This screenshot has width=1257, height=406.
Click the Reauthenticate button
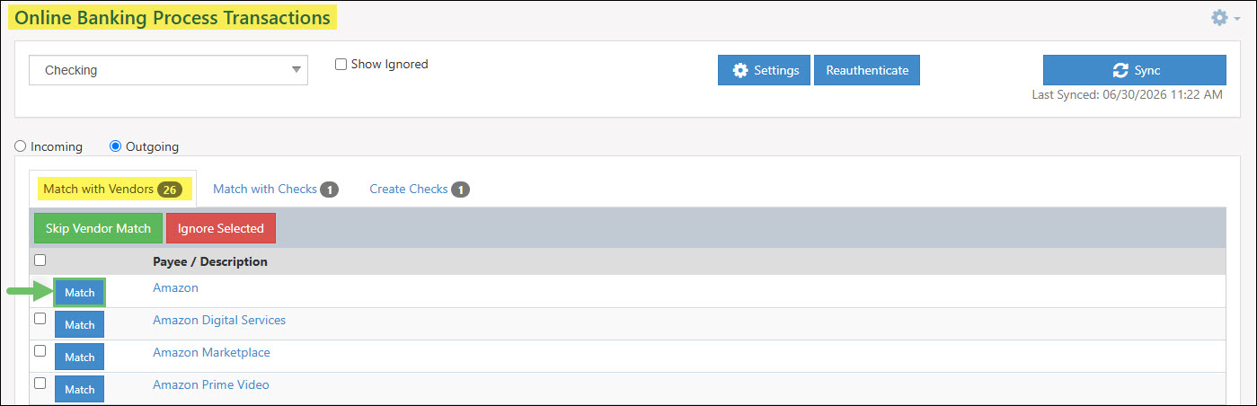tap(866, 70)
